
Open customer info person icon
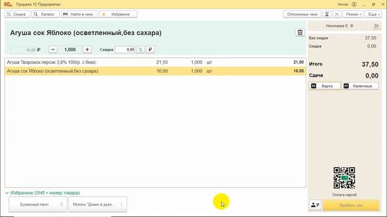[315, 205]
